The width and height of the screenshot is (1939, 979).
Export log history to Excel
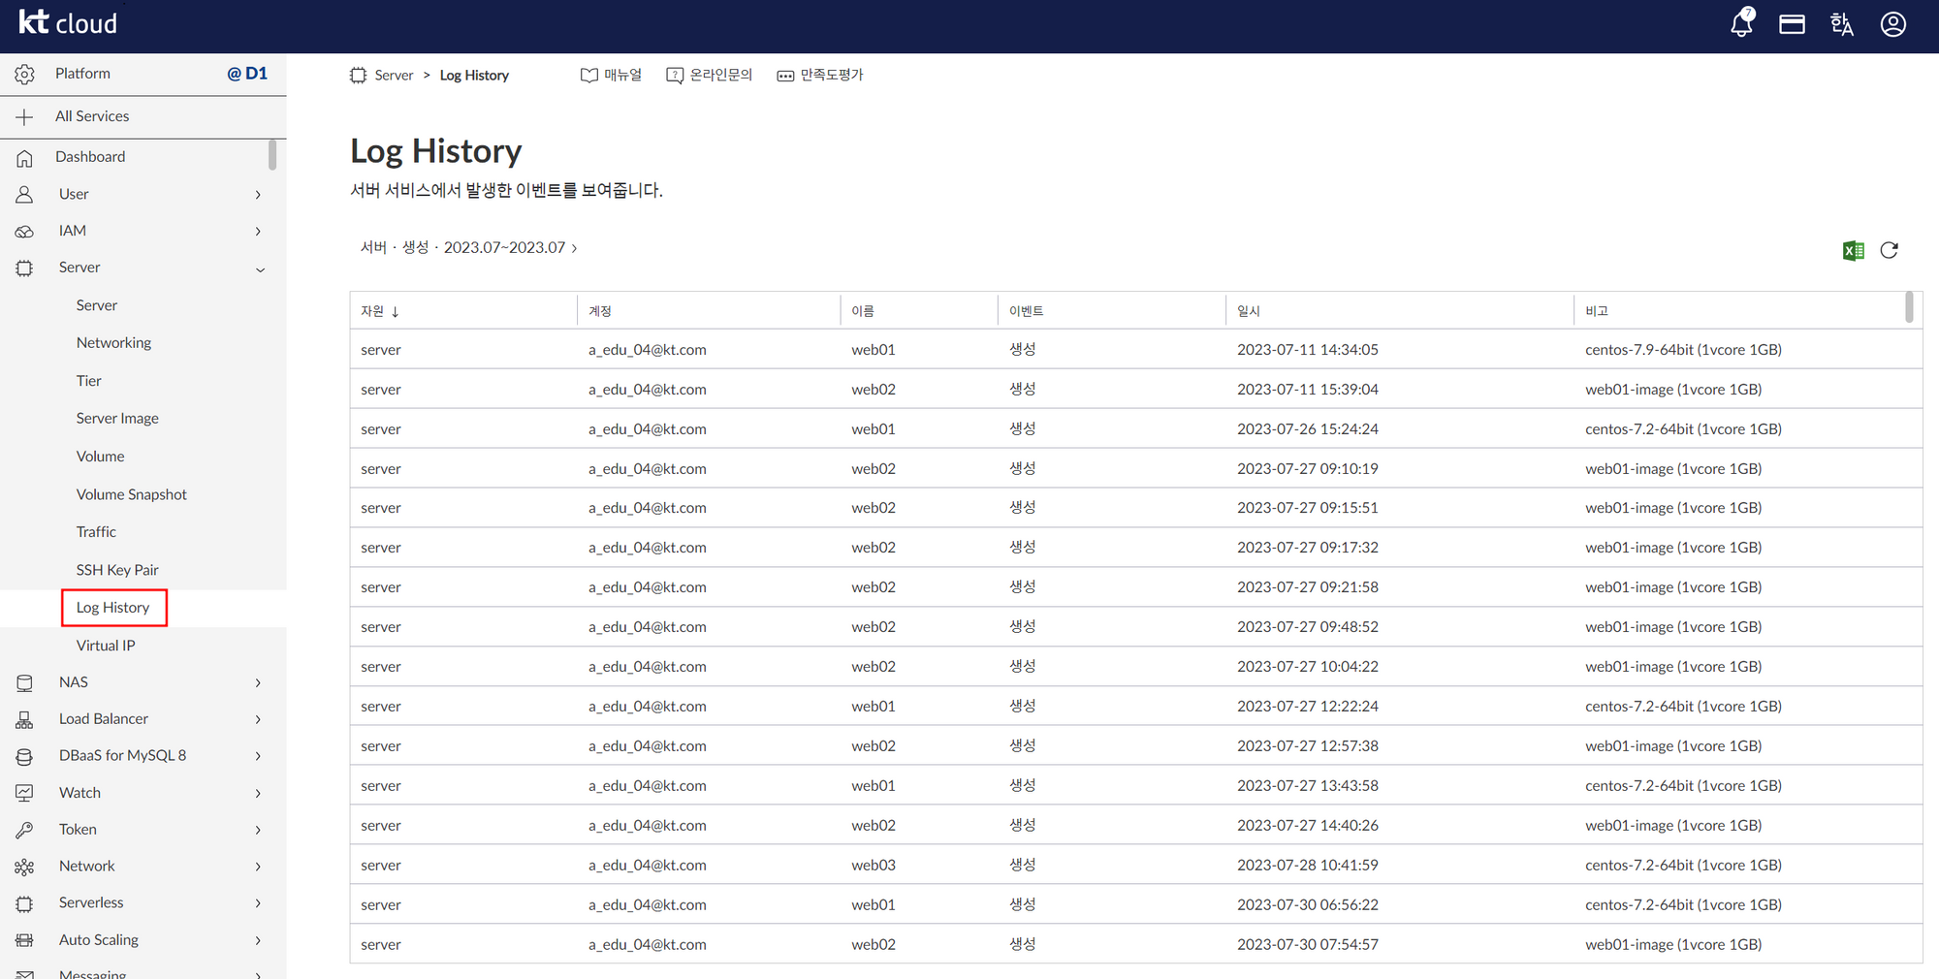1854,251
